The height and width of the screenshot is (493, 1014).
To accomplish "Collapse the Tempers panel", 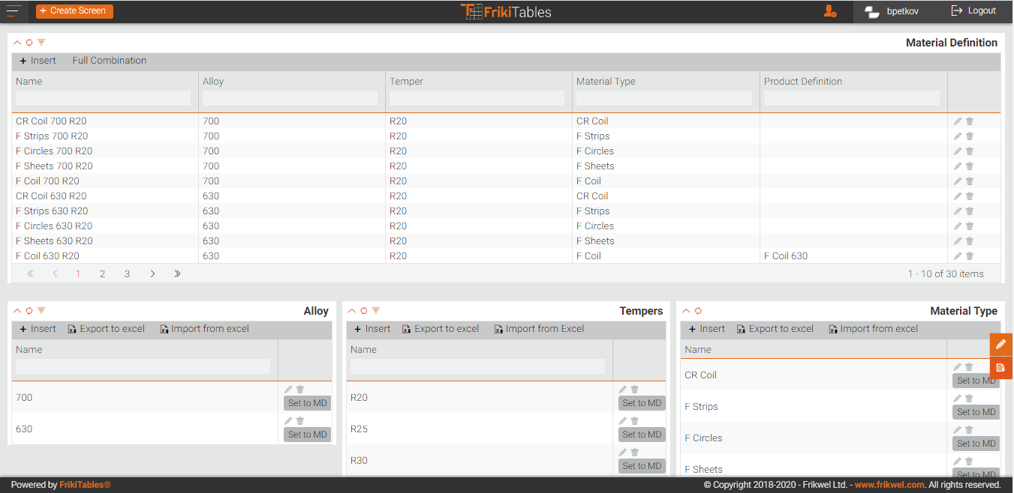I will (352, 311).
